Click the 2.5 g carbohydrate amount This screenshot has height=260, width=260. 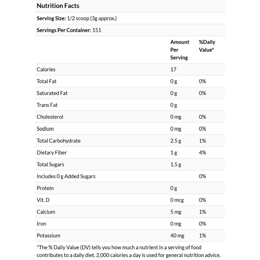[x=176, y=141]
